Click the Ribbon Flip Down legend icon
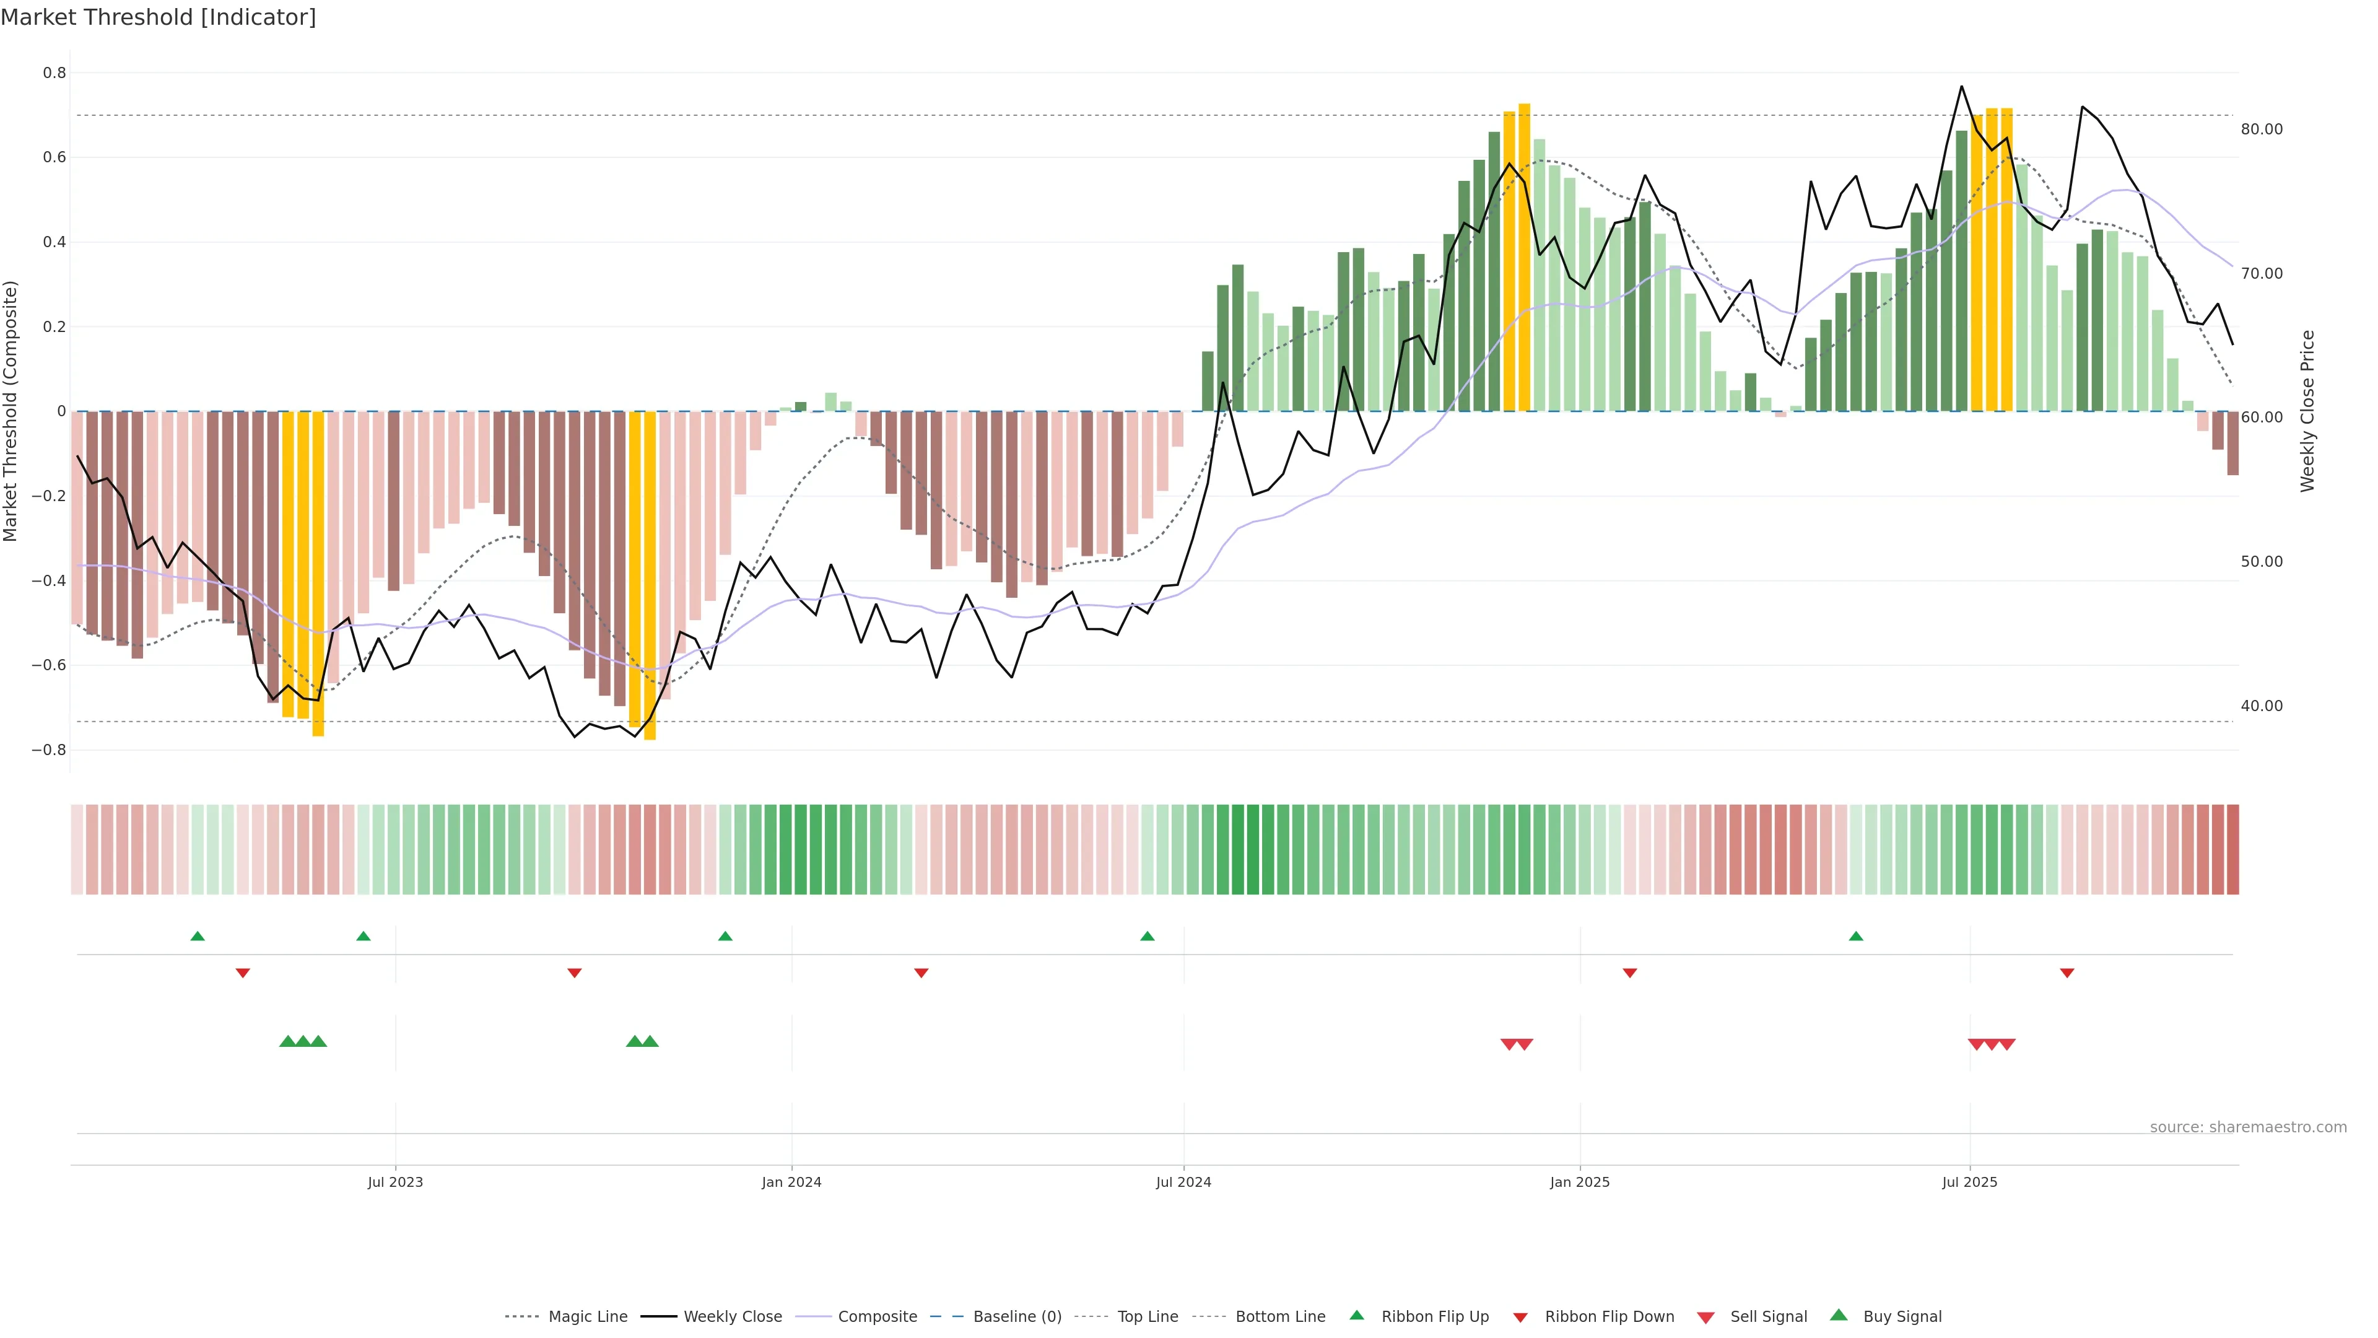Viewport: 2378px width, 1338px height. [x=1520, y=1317]
